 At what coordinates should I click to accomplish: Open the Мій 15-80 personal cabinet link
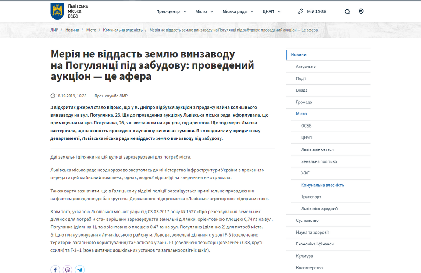(316, 11)
